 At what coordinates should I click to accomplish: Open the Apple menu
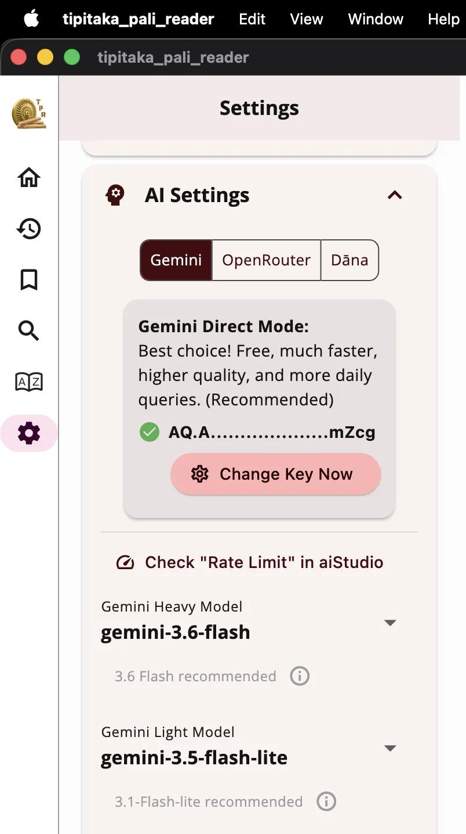coord(31,19)
